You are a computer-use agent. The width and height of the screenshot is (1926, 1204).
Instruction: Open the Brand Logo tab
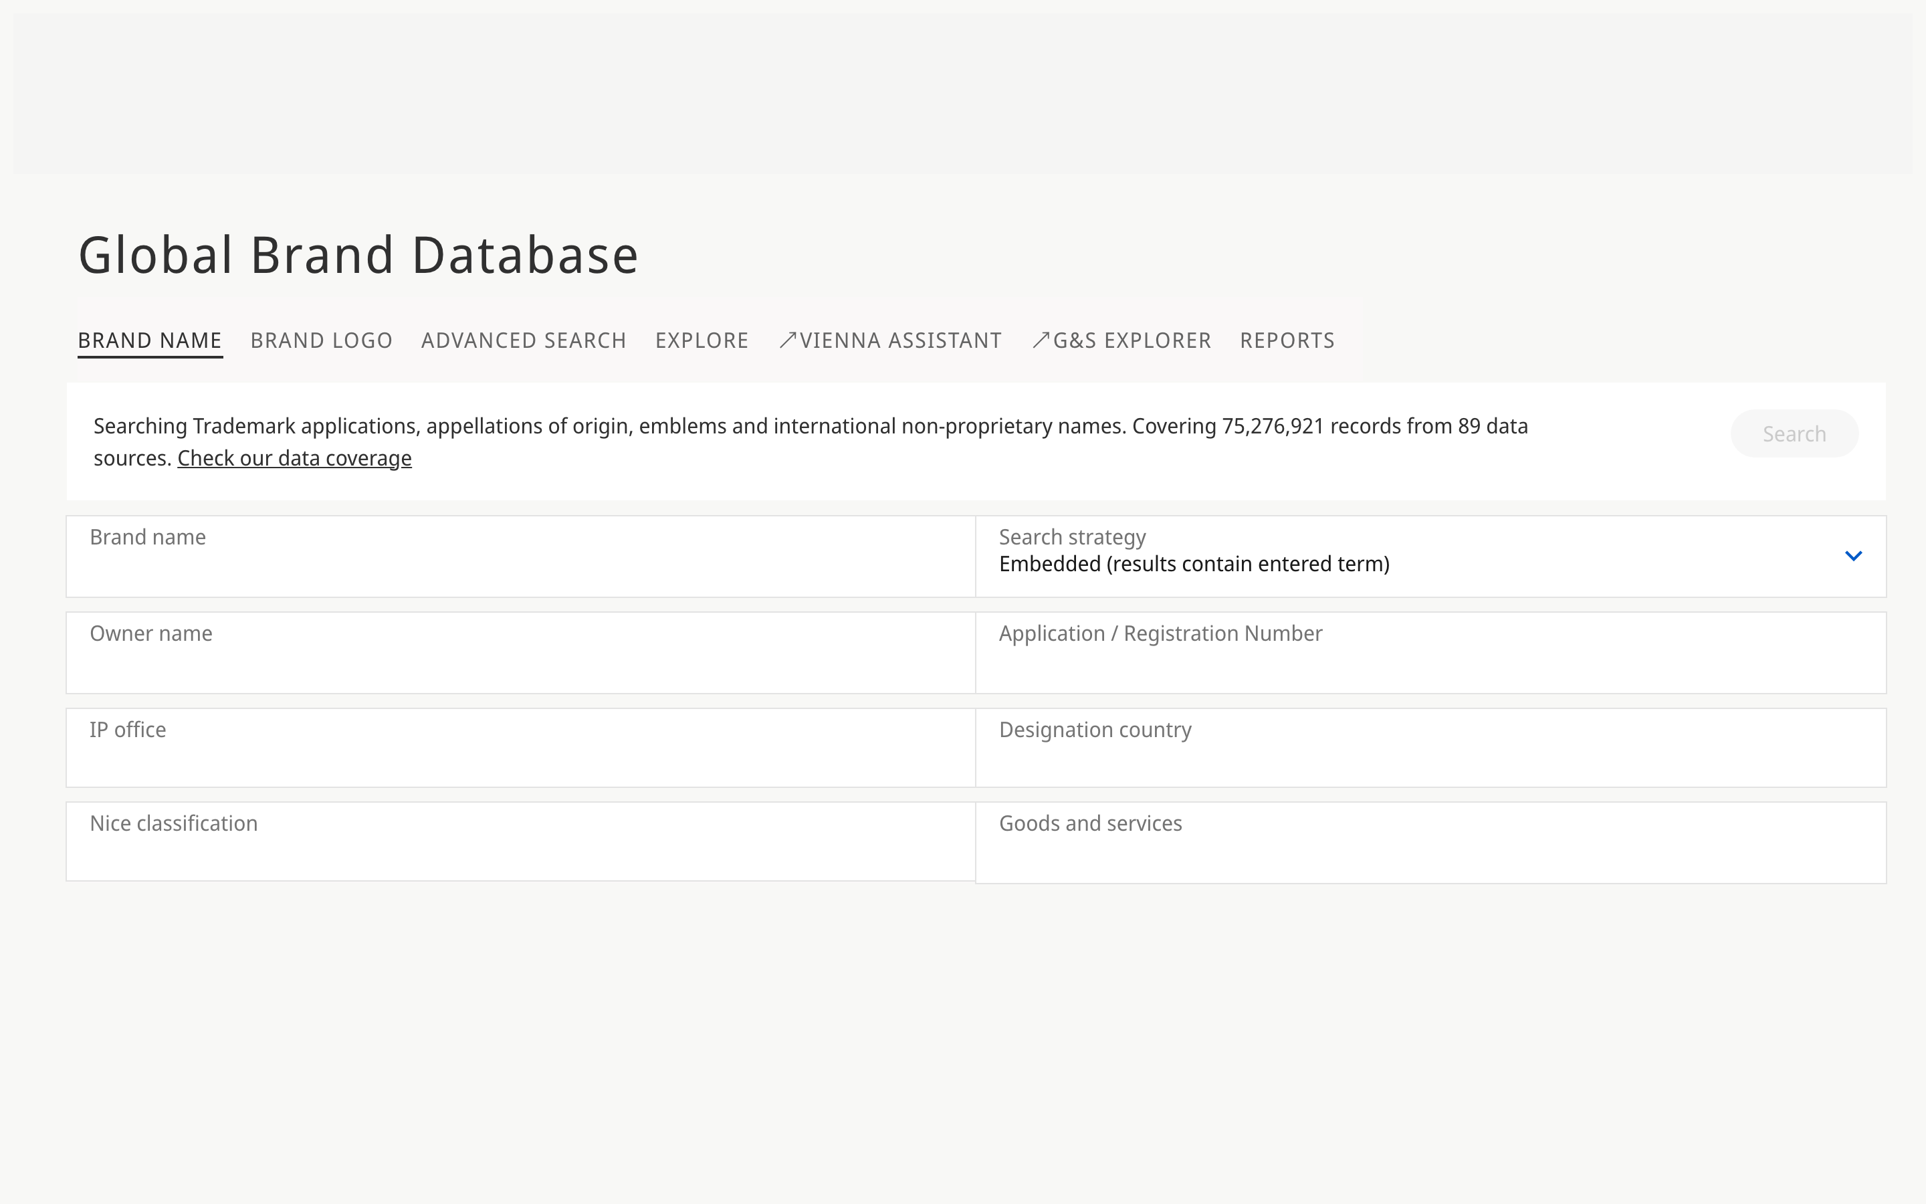pos(322,341)
